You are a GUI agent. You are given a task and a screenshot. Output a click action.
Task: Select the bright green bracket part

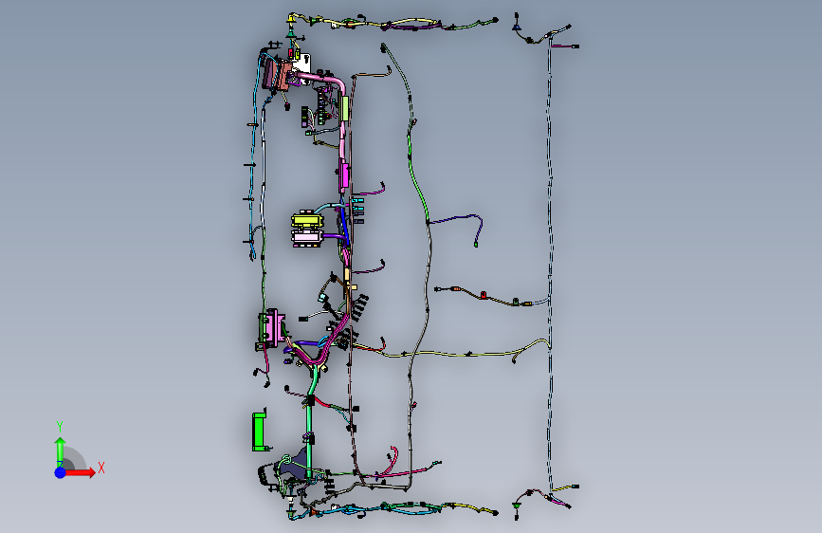tap(260, 432)
